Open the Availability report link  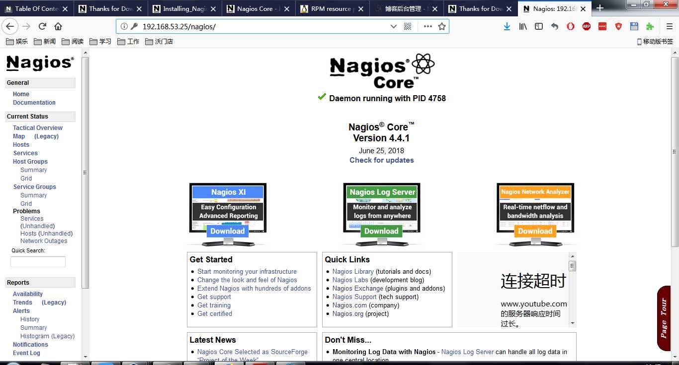tap(28, 294)
